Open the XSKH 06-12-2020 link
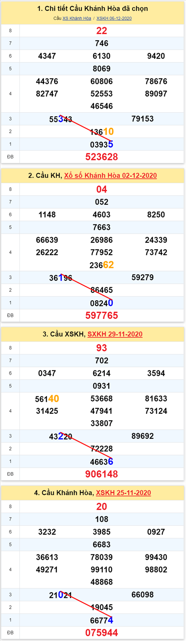186x641 pixels. (x=114, y=18)
